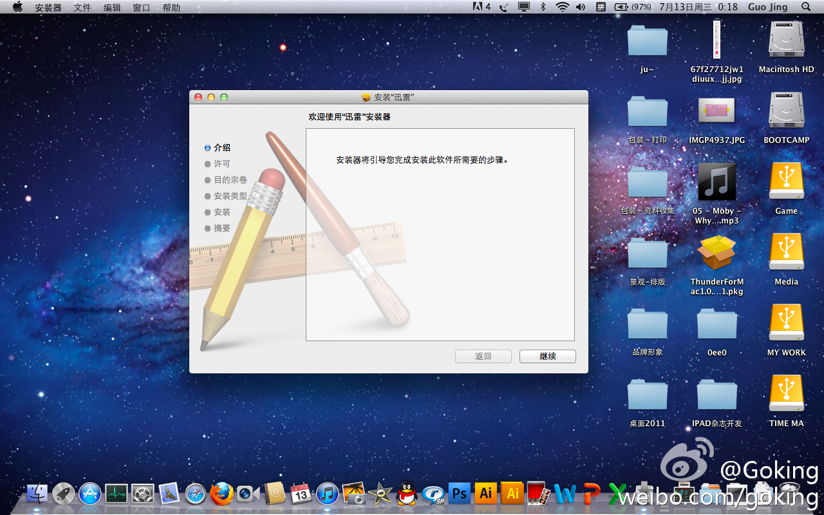Open Mail from the Dock

click(x=169, y=494)
